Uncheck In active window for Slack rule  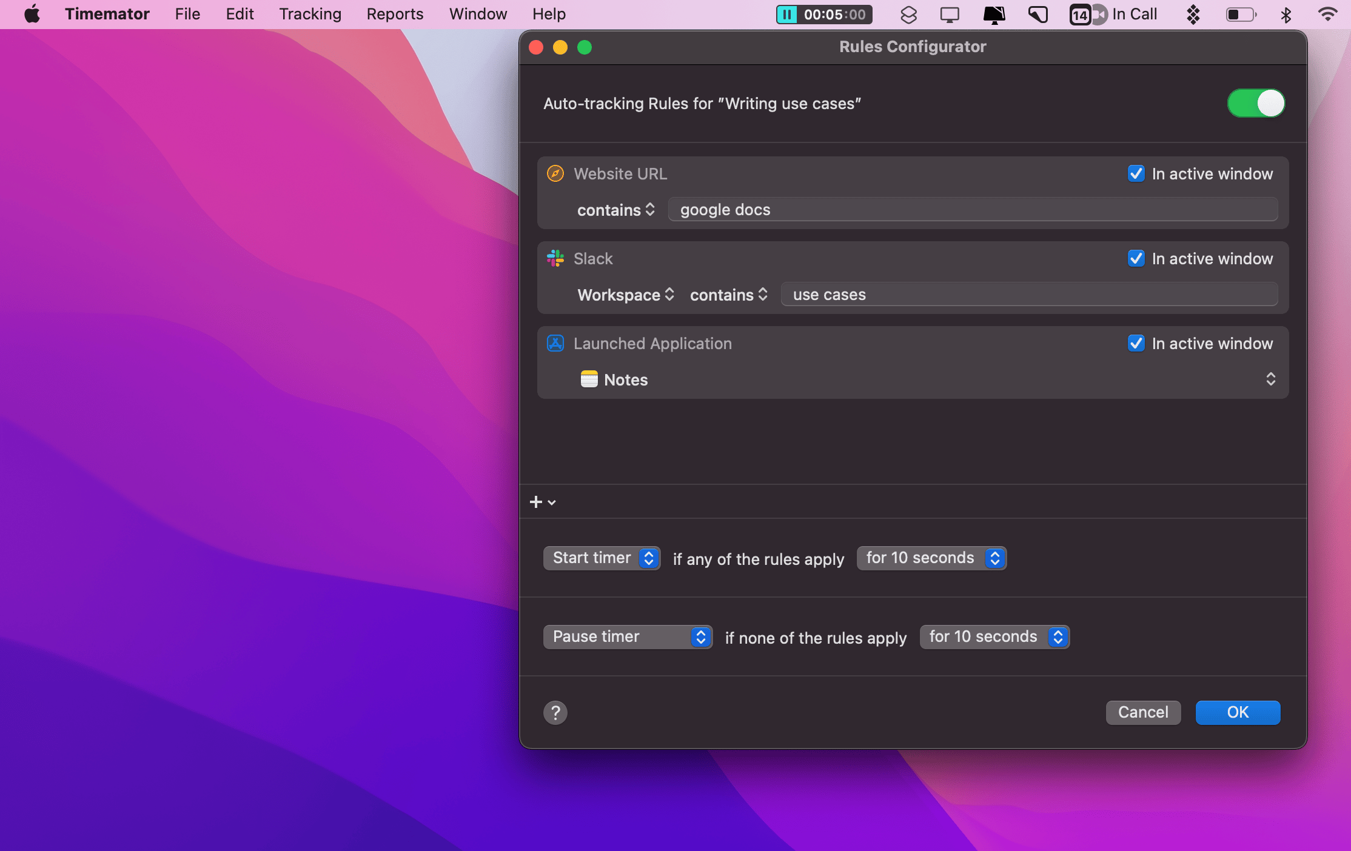click(1136, 258)
